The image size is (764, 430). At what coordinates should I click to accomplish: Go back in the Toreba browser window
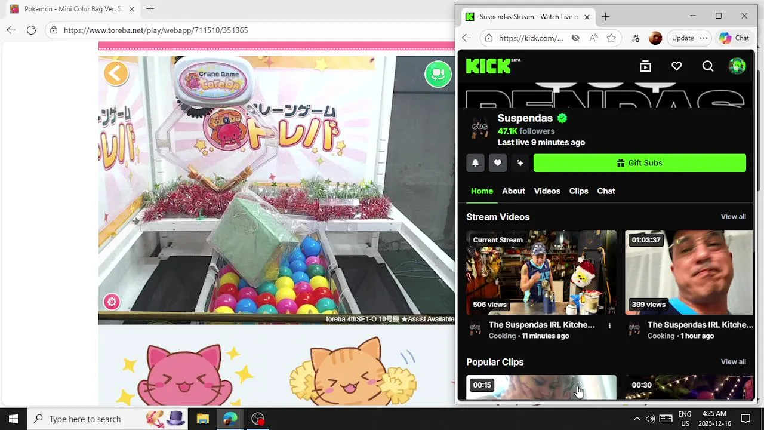coord(11,30)
